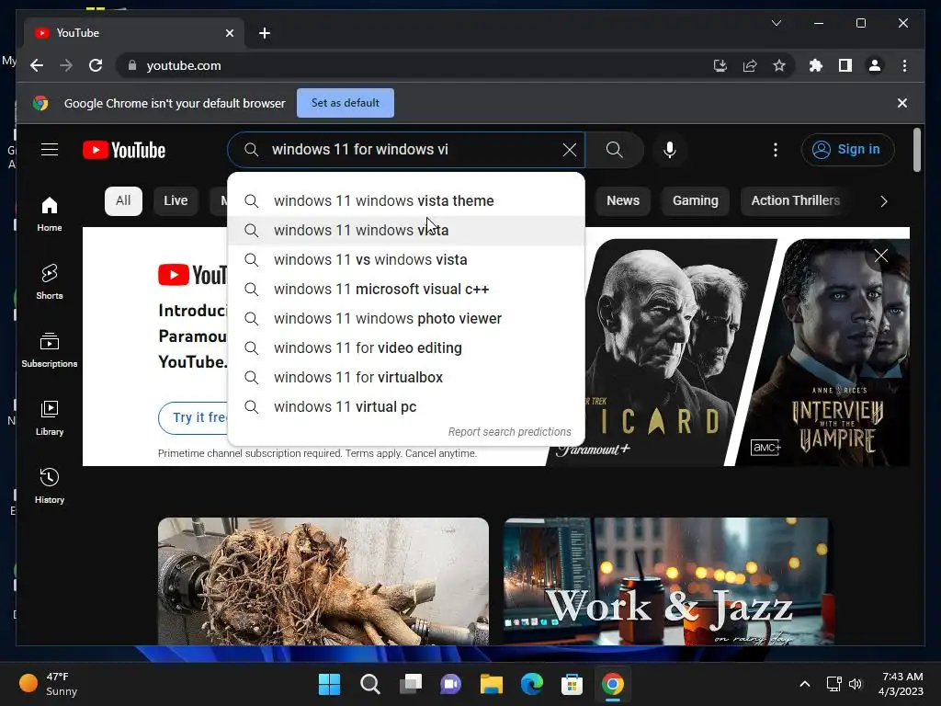
Task: Select the Gaming filter chip
Action: pyautogui.click(x=696, y=200)
